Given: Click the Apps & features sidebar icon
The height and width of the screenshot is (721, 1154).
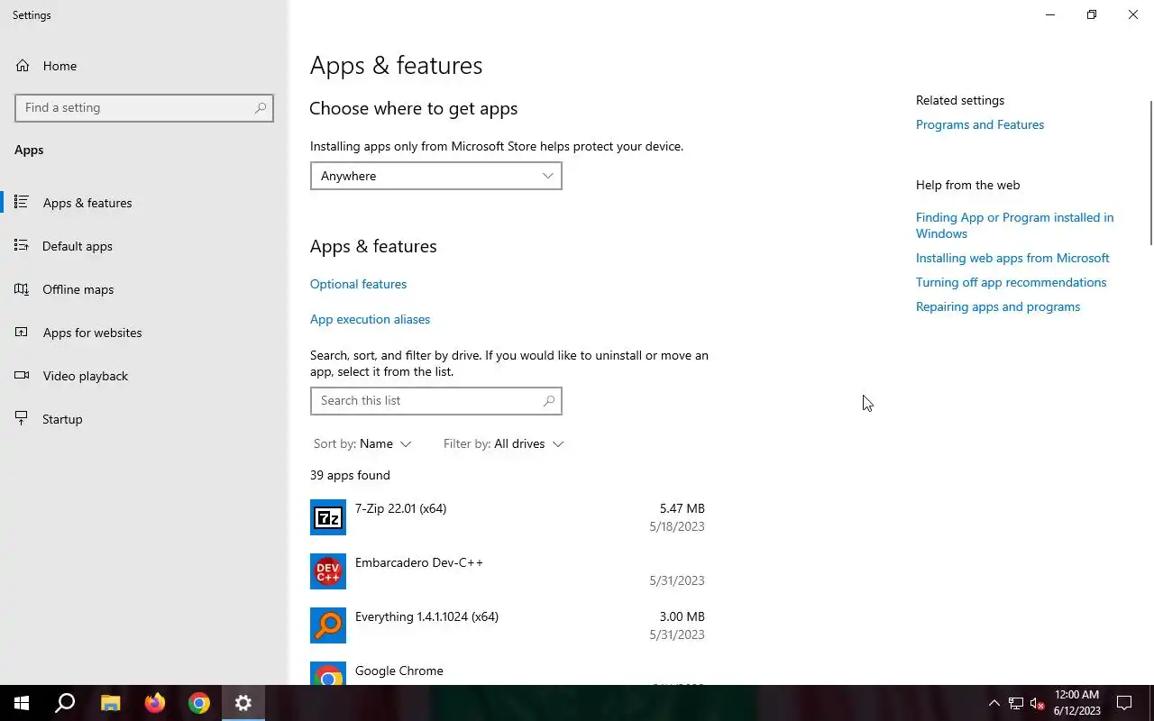Looking at the screenshot, I should click(x=22, y=202).
